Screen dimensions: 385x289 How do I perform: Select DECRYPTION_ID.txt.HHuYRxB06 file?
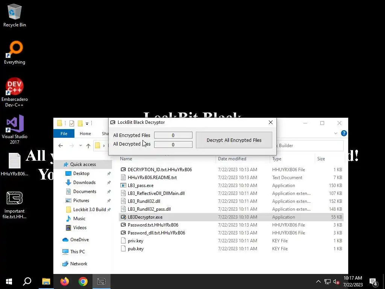coord(159,170)
